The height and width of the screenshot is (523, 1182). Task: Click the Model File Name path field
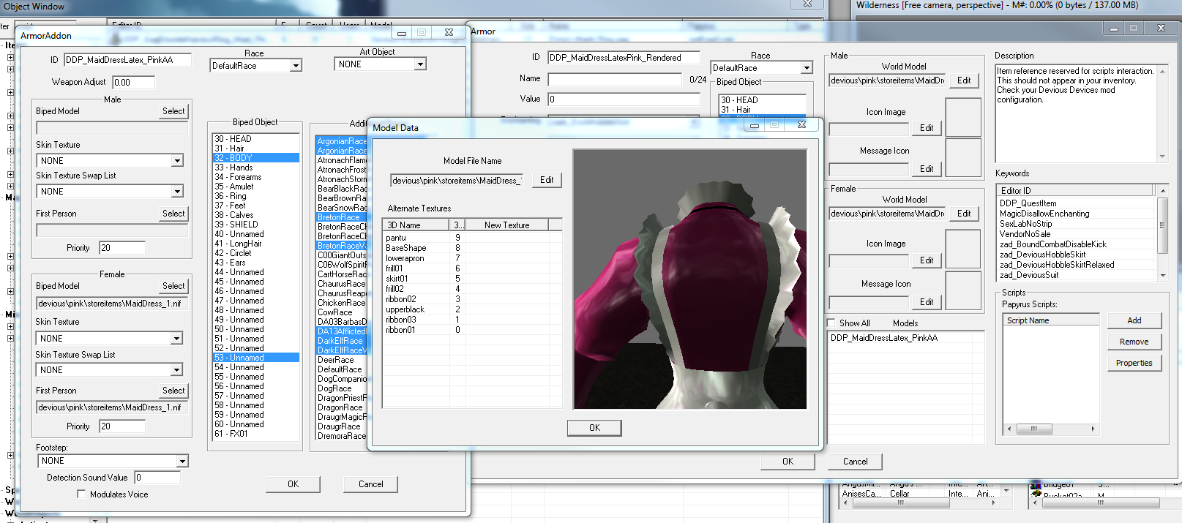point(456,181)
